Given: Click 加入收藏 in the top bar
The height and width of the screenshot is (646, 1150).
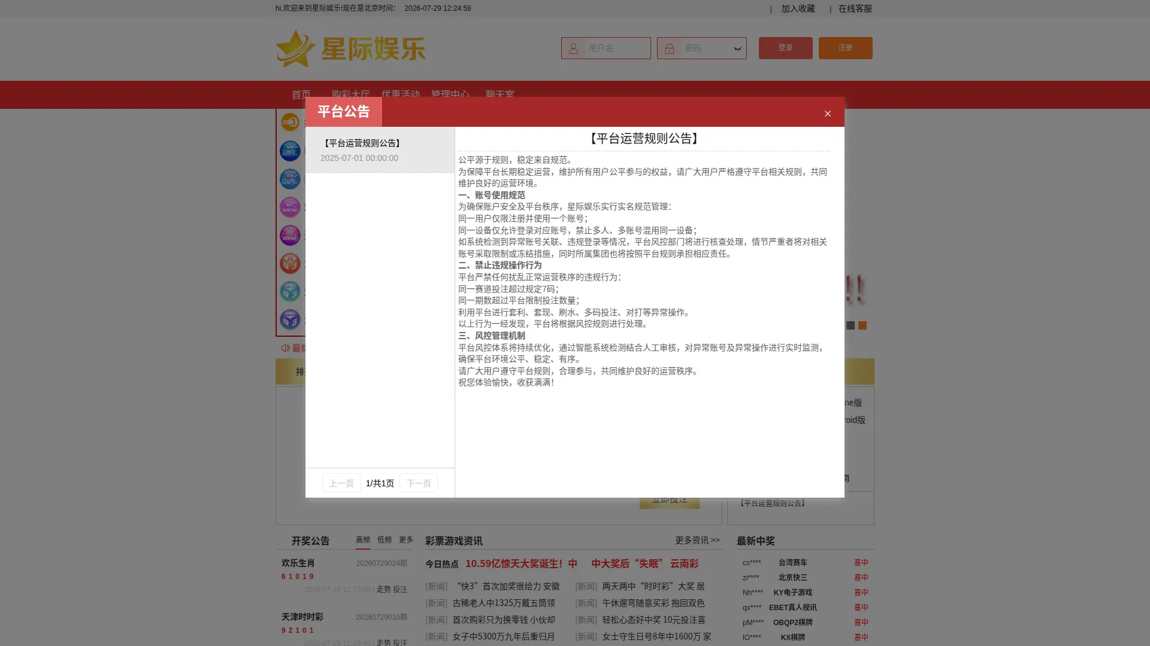Looking at the screenshot, I should click(x=798, y=8).
